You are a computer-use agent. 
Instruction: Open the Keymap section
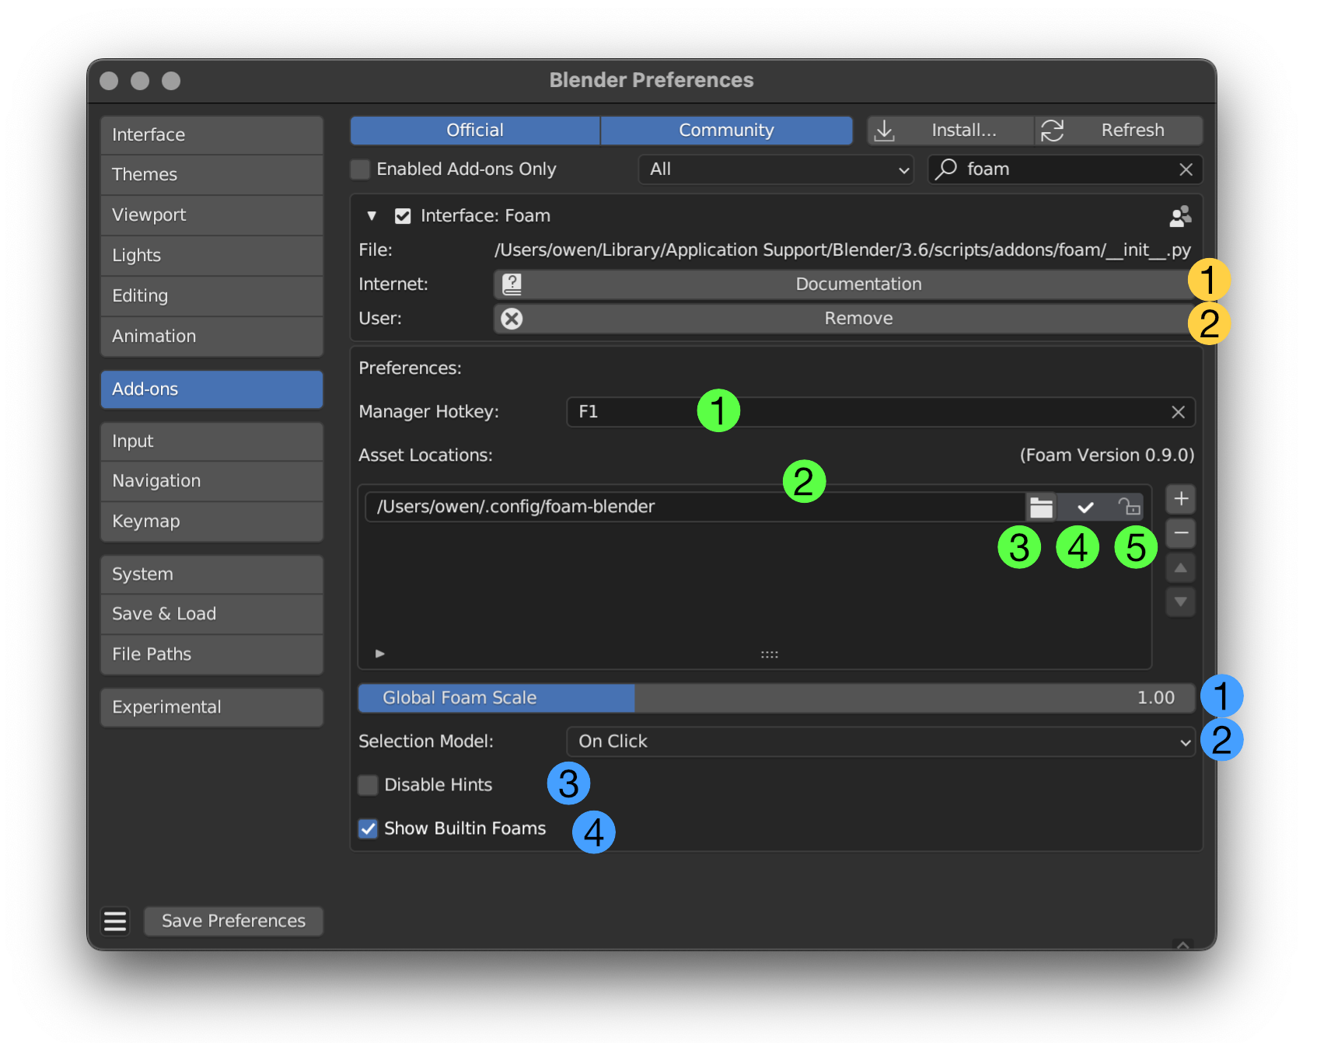click(x=211, y=521)
